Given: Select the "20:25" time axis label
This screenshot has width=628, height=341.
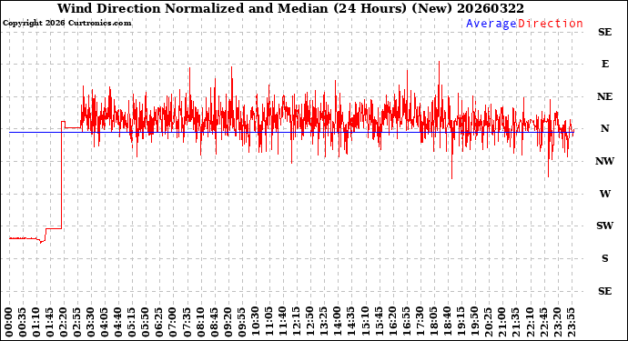Looking at the screenshot, I should [488, 322].
